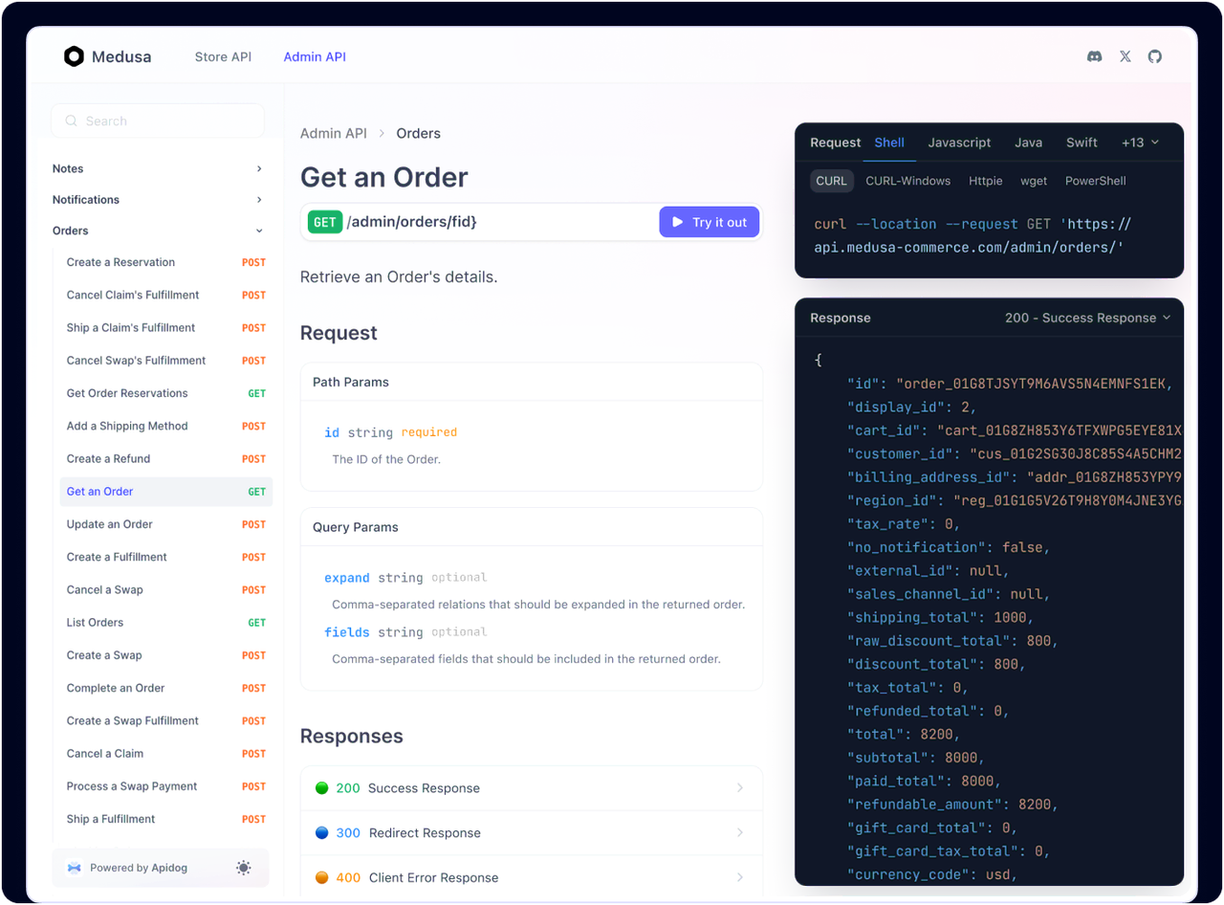Open Create a Swap endpoint
This screenshot has width=1224, height=905.
(166, 655)
